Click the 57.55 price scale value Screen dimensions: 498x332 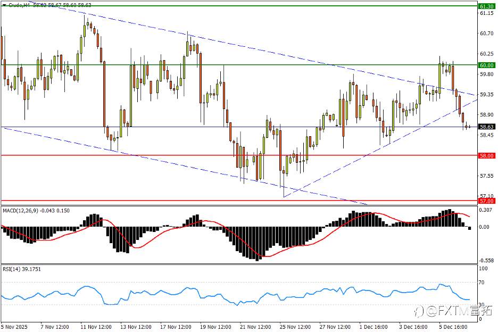(x=487, y=176)
